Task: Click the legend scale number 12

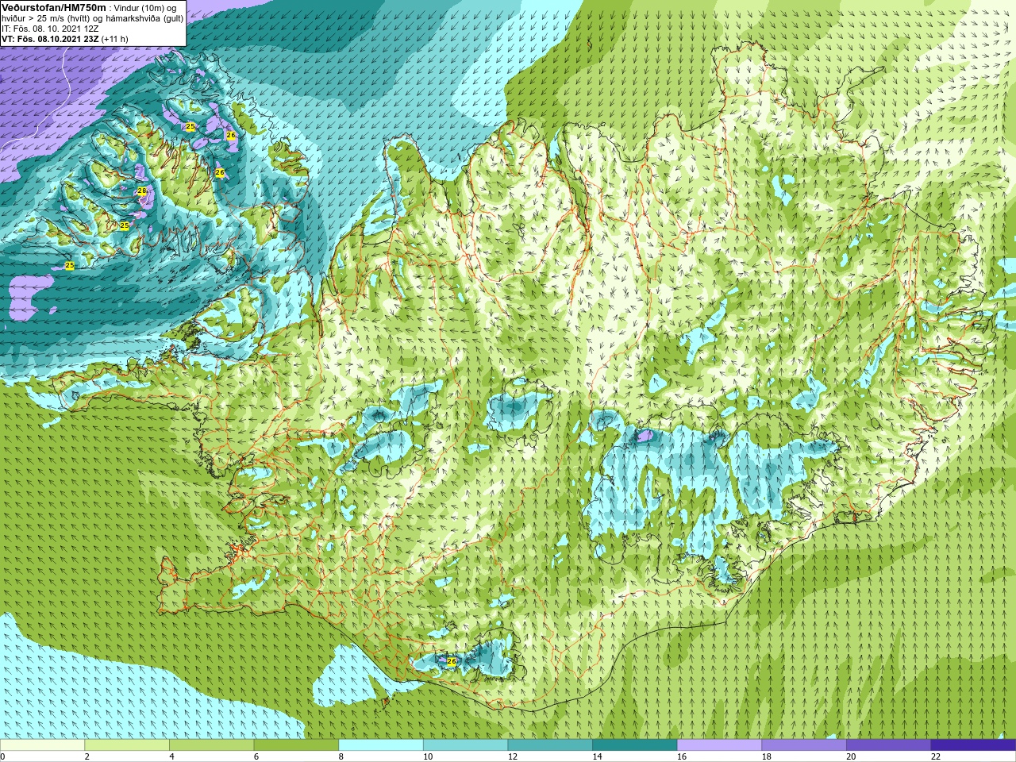Action: pyautogui.click(x=513, y=756)
